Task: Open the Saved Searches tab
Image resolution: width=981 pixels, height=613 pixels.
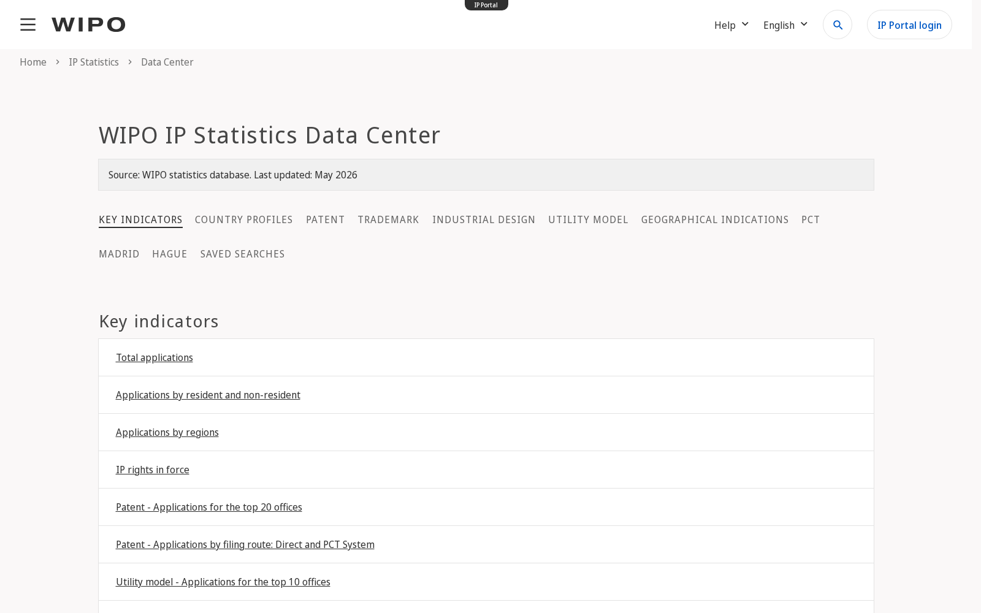Action: coord(243,254)
